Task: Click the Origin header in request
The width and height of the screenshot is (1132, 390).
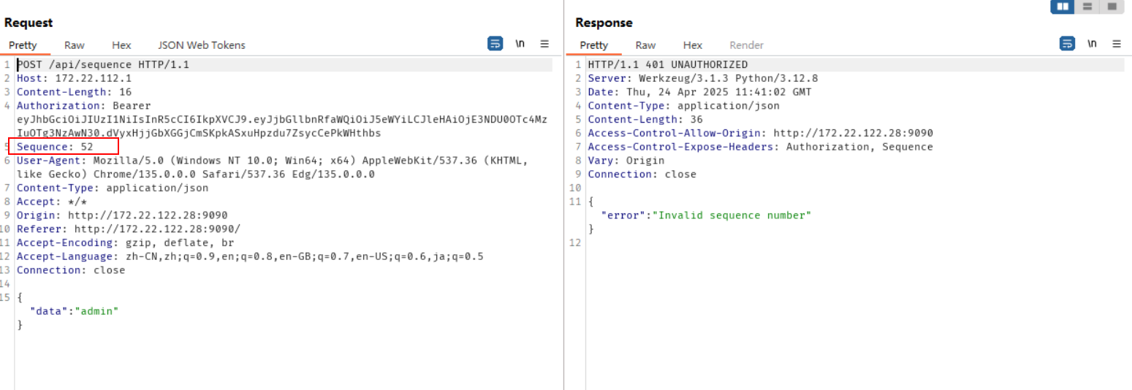Action: (122, 215)
